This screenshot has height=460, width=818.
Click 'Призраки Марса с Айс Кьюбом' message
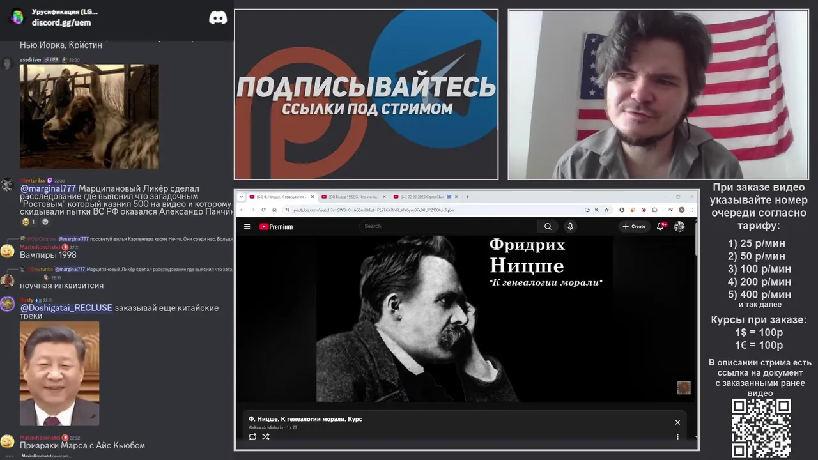pyautogui.click(x=82, y=445)
